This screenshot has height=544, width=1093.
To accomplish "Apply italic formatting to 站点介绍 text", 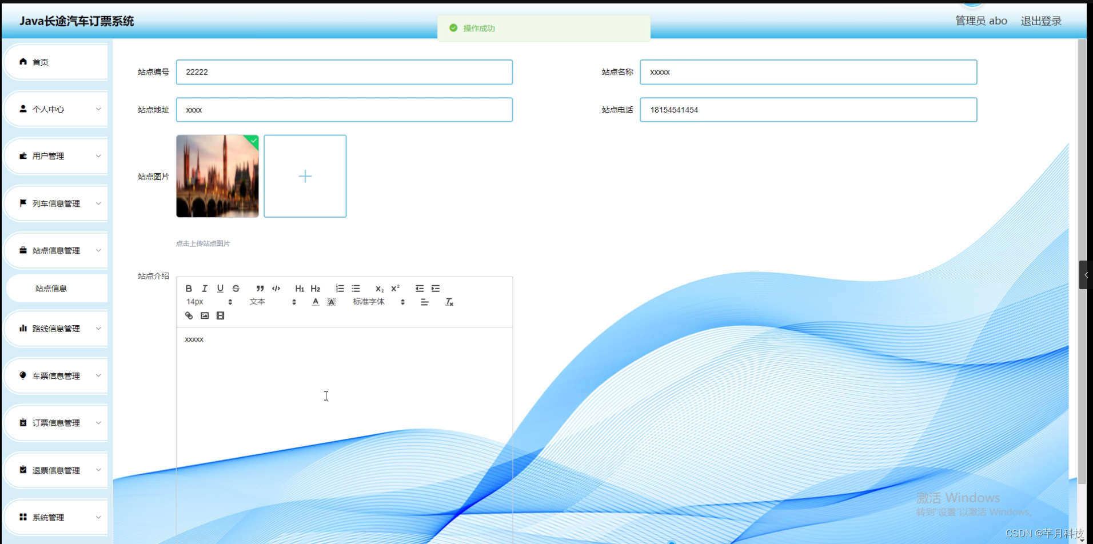I will pyautogui.click(x=204, y=289).
